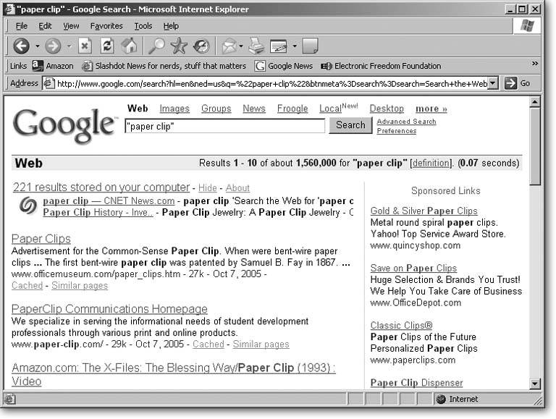The height and width of the screenshot is (419, 556).
Task: Open Cached link for officemuseum result
Action: (x=27, y=285)
